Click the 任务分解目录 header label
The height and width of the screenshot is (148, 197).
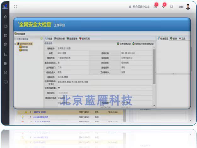pyautogui.click(x=22, y=39)
